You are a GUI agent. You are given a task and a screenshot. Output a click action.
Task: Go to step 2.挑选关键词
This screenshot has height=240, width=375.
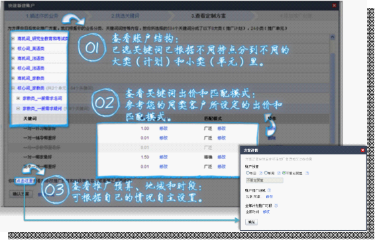click(125, 16)
